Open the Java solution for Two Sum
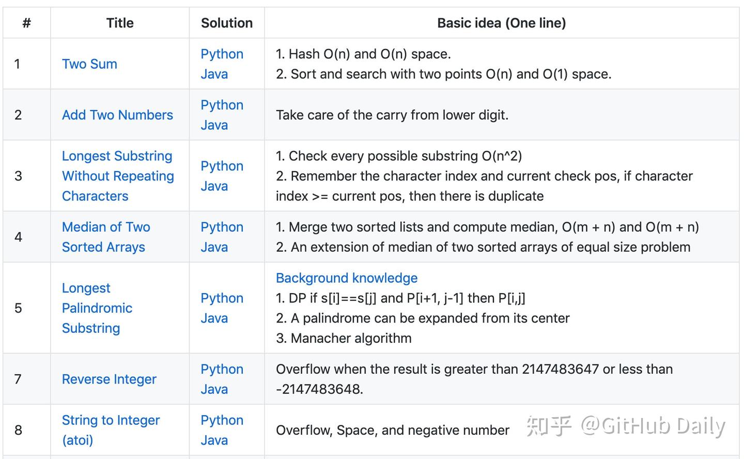 pyautogui.click(x=214, y=74)
